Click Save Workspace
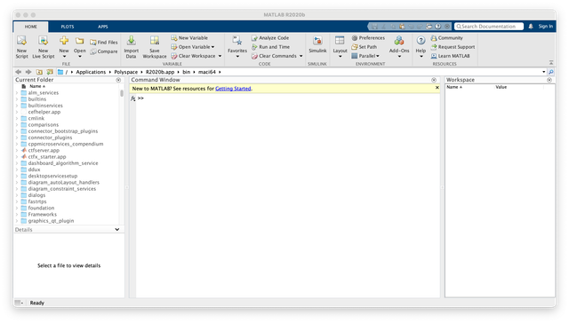Image resolution: width=569 pixels, height=323 pixels. [x=155, y=47]
